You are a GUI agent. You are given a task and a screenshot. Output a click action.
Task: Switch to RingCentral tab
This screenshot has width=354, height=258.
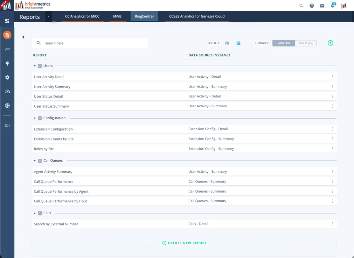point(144,17)
